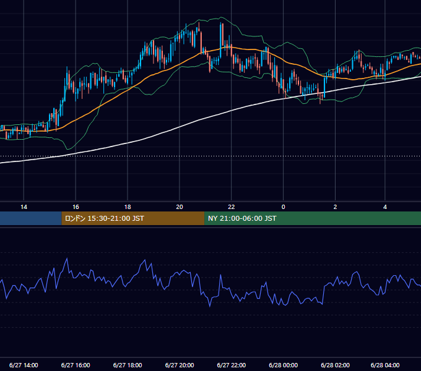Click the NY 21:00-06:00 JST session band
The image size is (421, 371).
click(x=313, y=218)
